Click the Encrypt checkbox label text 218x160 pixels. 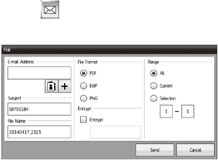click(x=96, y=120)
